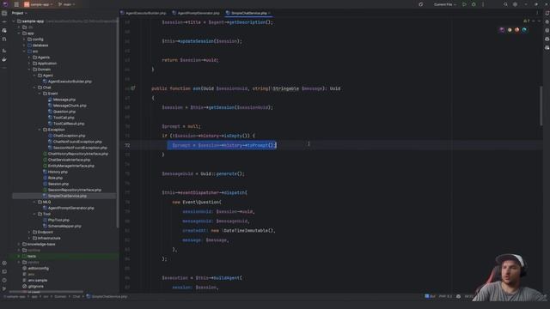
Task: Expand the Infrastructure folder
Action: pyautogui.click(x=29, y=238)
